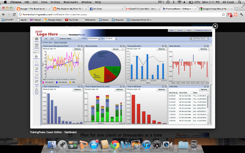
Task: Open Launchpad rocket icon in the Dock
Action: click(62, 145)
